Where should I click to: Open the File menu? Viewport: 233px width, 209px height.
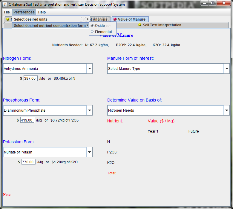tap(7, 12)
